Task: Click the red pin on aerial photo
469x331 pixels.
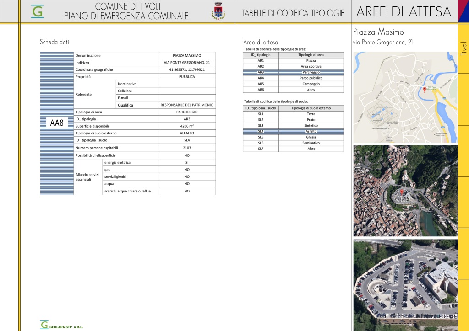Action: click(402, 192)
